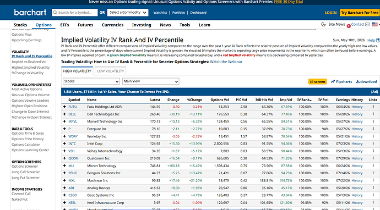Expand the FUTU row plus icon
The height and width of the screenshot is (210, 380).
tap(64, 107)
